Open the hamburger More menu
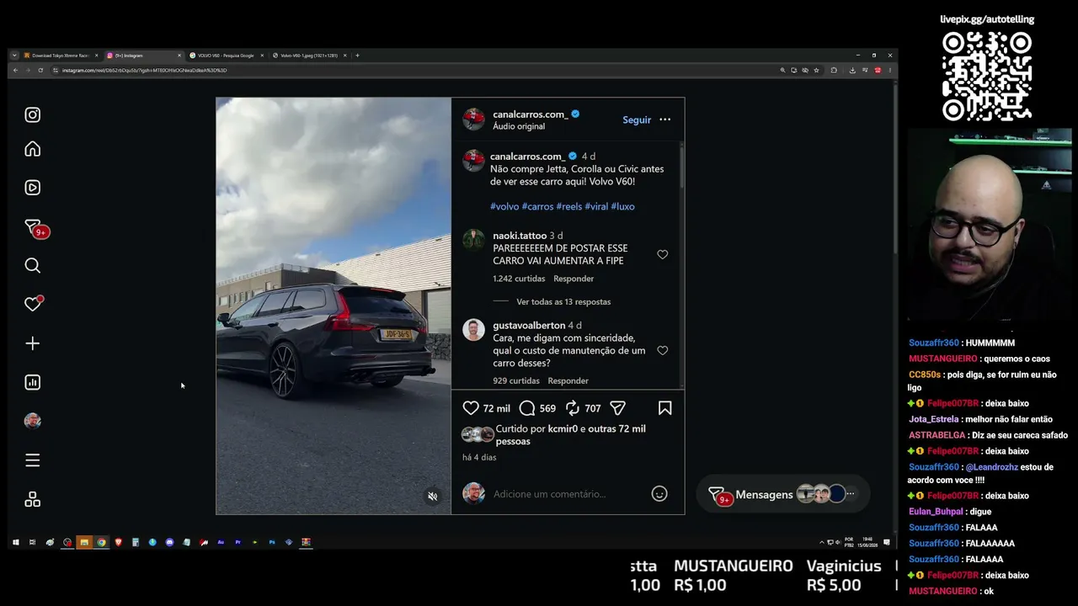This screenshot has width=1078, height=606. tap(32, 460)
